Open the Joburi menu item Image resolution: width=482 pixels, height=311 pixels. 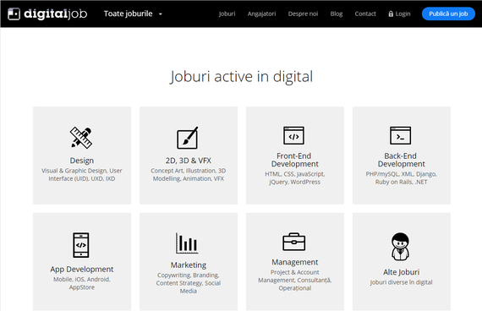227,14
